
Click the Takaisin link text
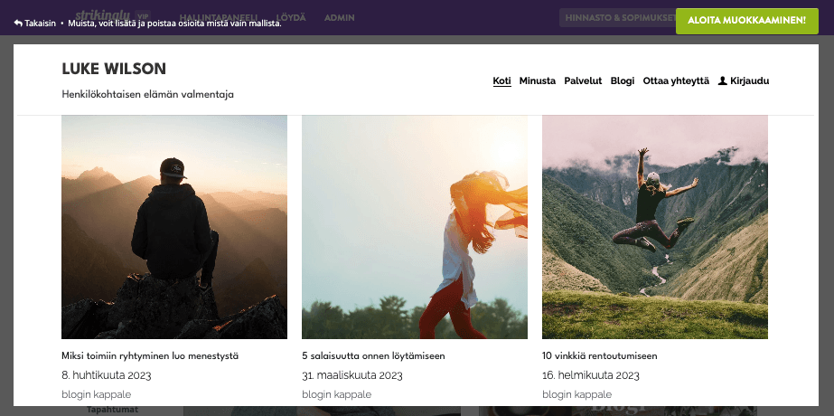click(40, 24)
